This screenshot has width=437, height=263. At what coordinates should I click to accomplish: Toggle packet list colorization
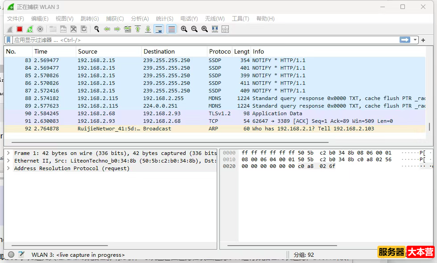pos(171,29)
